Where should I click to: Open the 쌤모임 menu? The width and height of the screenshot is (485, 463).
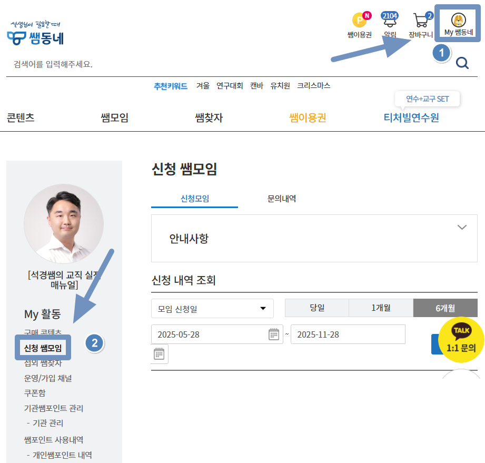114,117
